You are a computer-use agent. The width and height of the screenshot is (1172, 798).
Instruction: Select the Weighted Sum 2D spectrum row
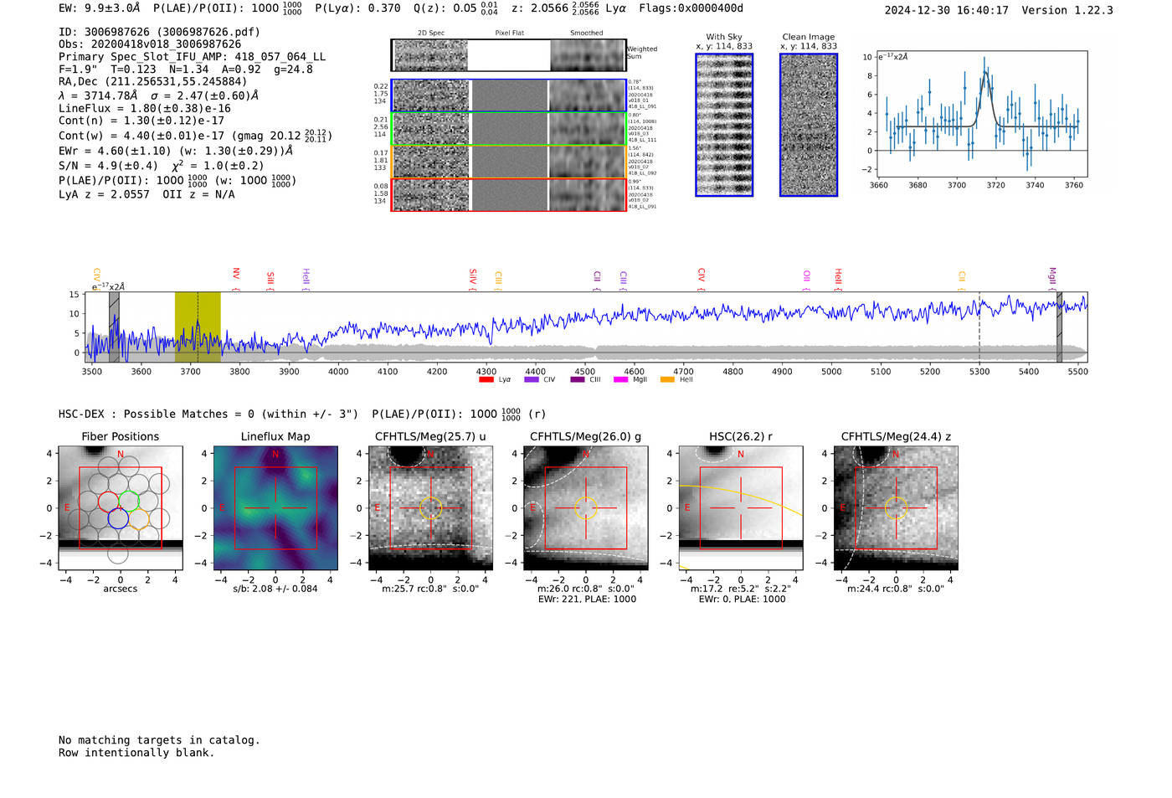pyautogui.click(x=508, y=55)
